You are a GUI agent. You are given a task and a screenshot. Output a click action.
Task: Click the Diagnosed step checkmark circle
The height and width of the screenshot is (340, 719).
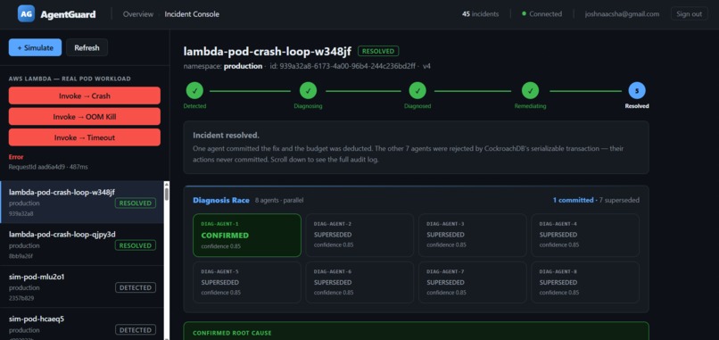417,91
